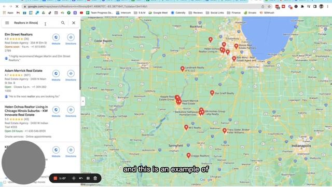This screenshot has width=332, height=187.
Task: Click the Illinois Real Estate Partners map pin
Action: [x=237, y=46]
